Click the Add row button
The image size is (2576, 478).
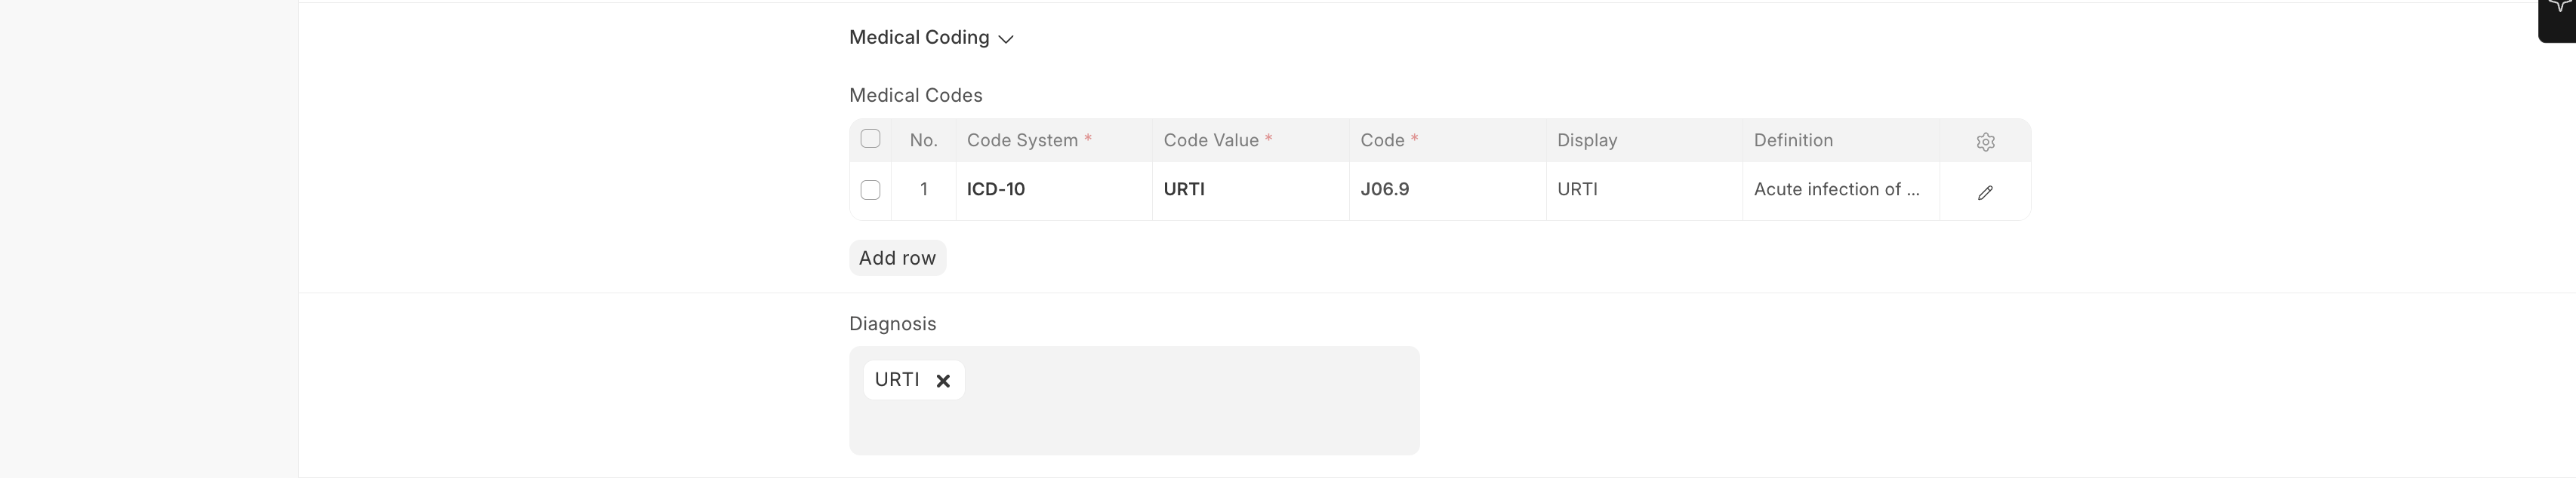pyautogui.click(x=897, y=257)
